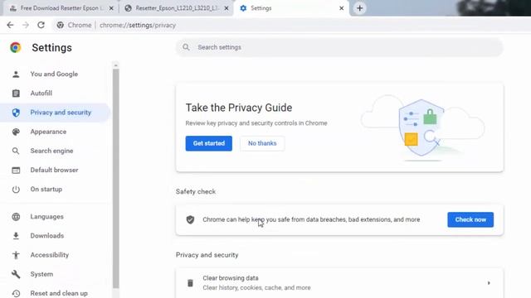Image resolution: width=531 pixels, height=298 pixels.
Task: Click the Privacy and security section heading
Action: coord(207,255)
